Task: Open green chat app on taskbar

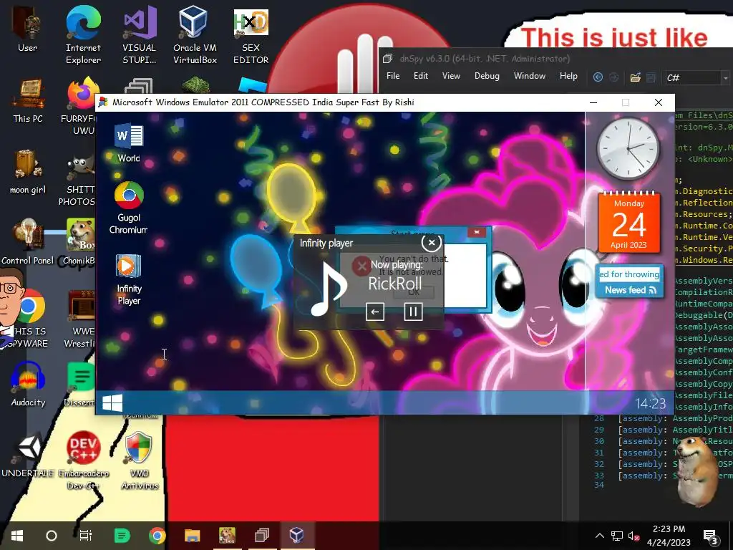Action: 122,536
